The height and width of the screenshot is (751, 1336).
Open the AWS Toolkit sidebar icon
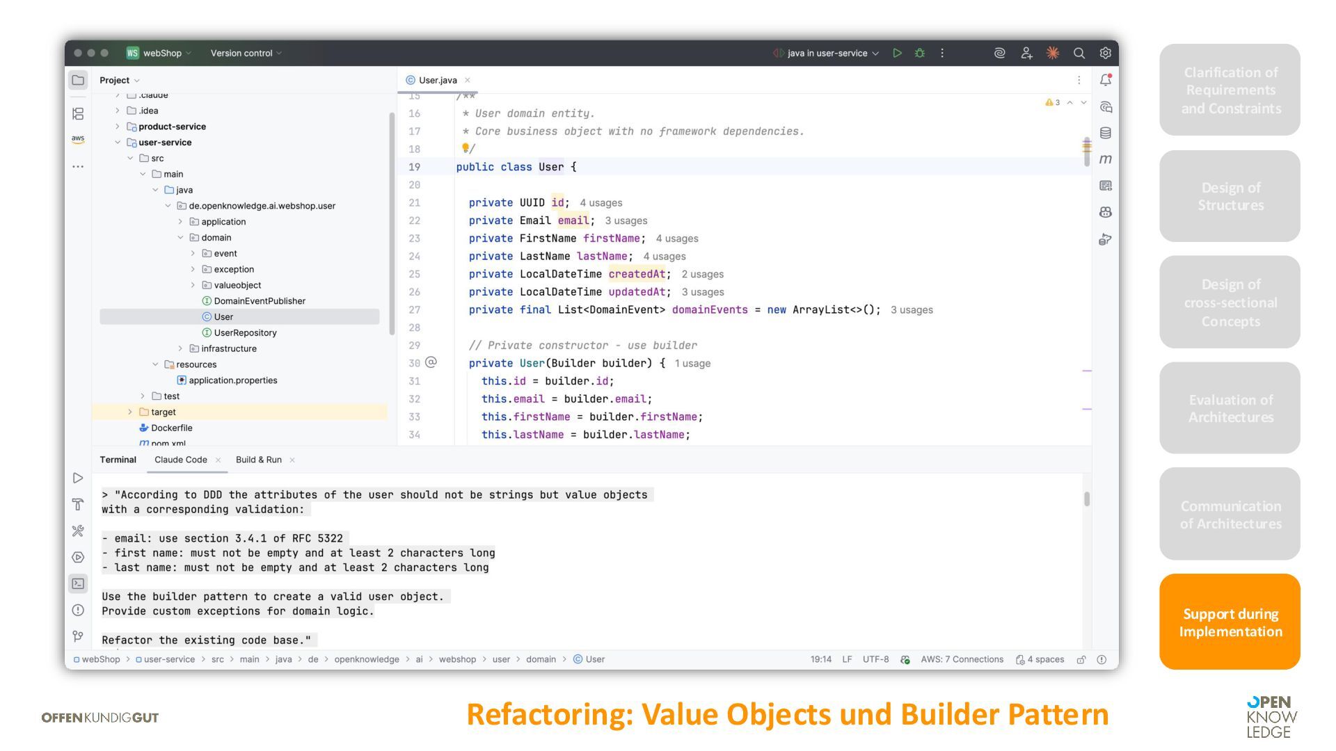(78, 139)
